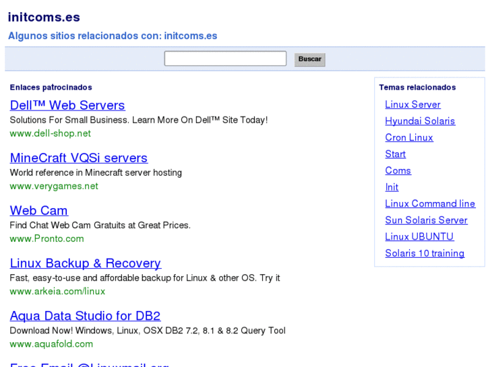Click the www.arkeia.com/linux URL text

click(x=57, y=292)
